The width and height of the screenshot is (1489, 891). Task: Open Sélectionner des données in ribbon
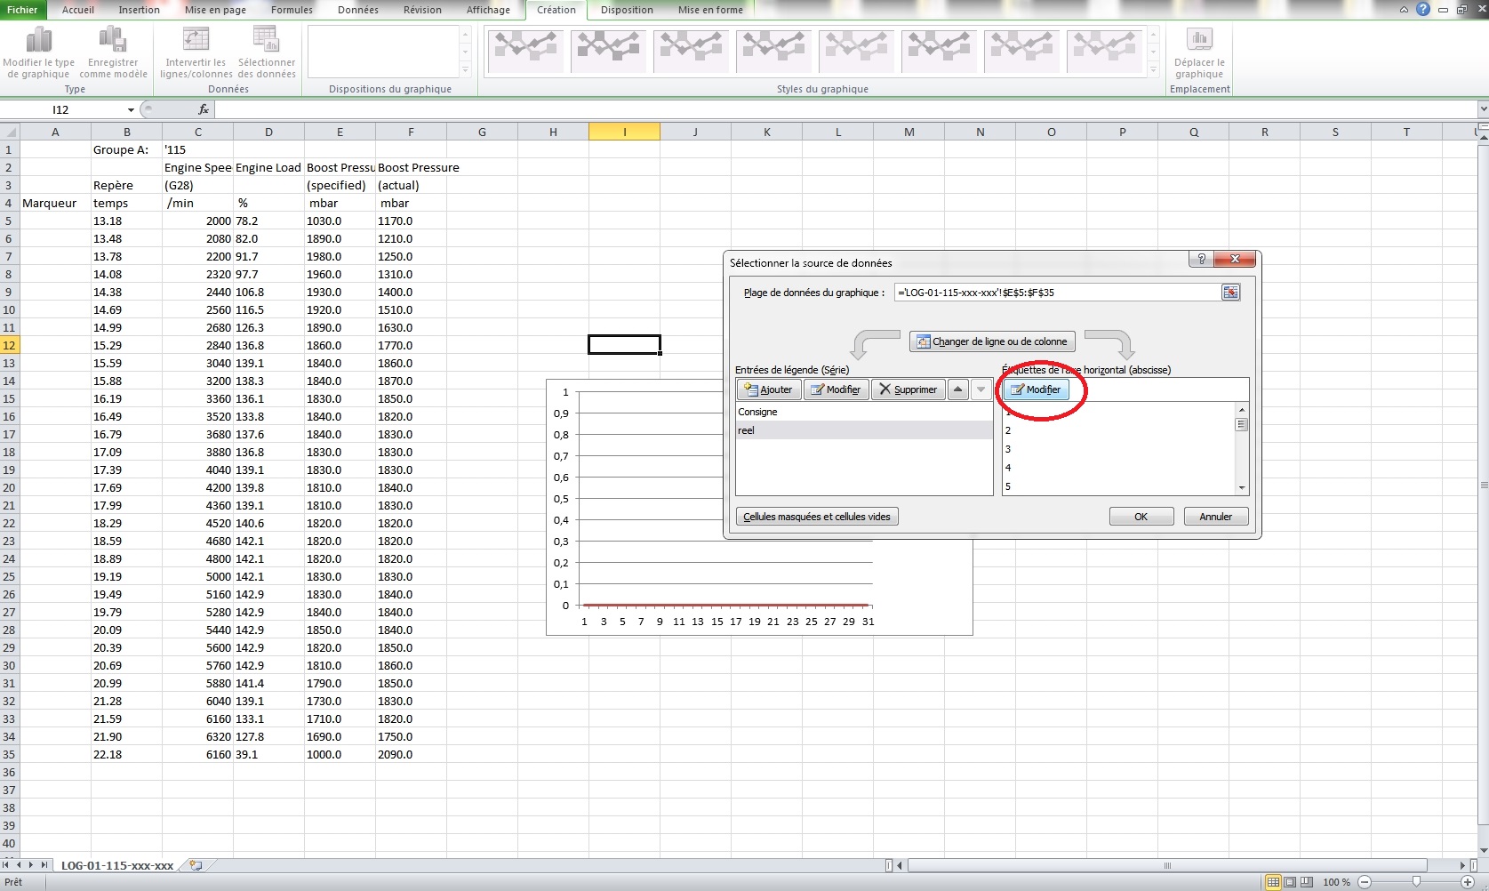point(266,41)
